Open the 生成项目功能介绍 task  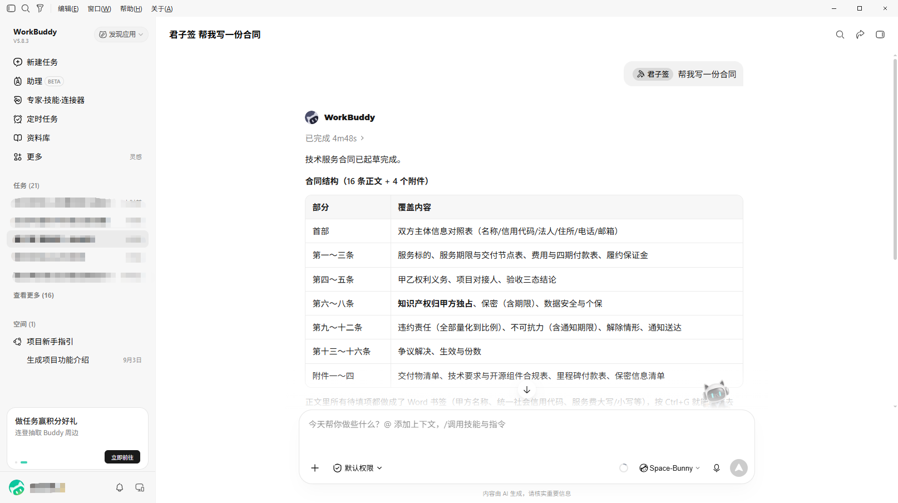(x=58, y=360)
